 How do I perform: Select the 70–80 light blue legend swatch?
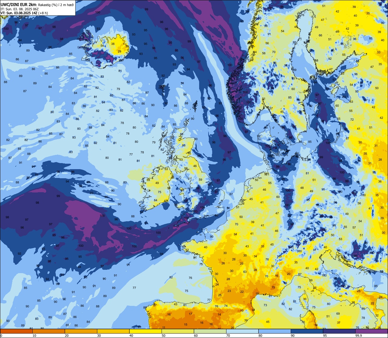point(242,331)
